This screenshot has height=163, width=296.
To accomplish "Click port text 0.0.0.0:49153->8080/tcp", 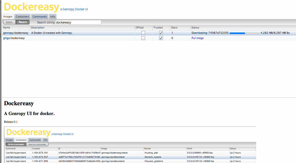I will 200,161.
